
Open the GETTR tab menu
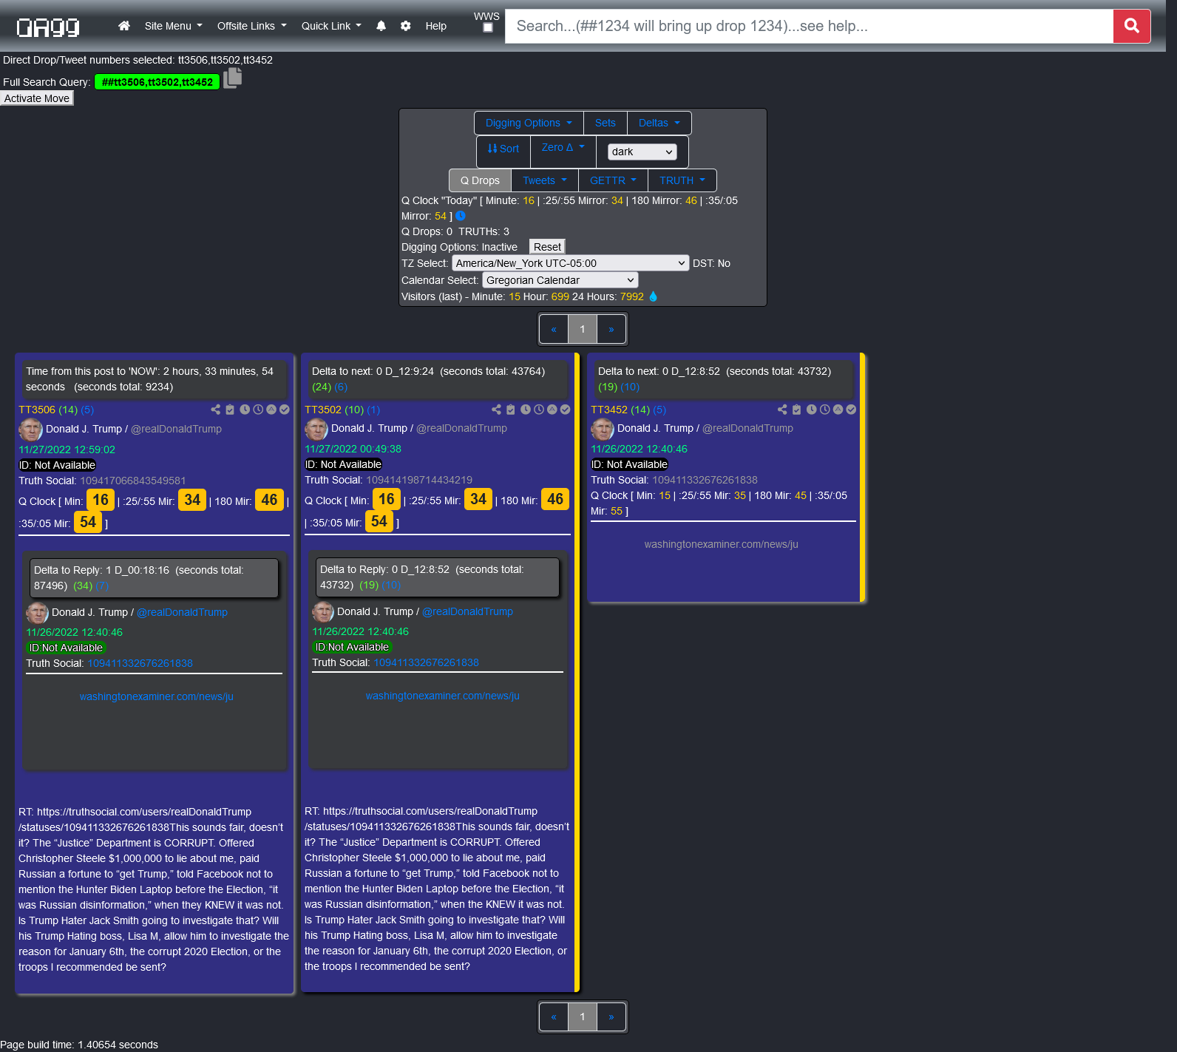coord(613,180)
